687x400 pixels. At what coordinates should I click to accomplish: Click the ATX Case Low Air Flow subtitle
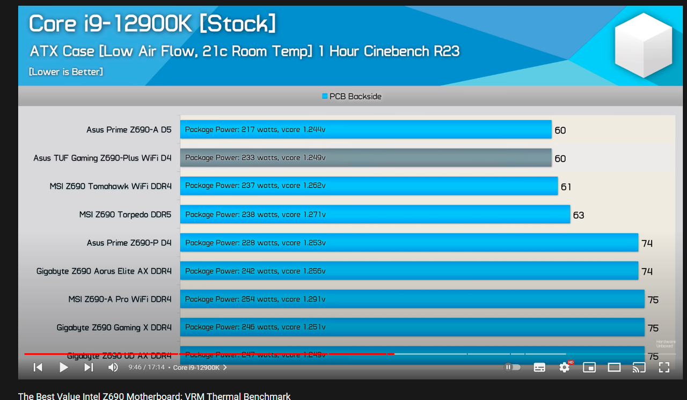pyautogui.click(x=245, y=52)
